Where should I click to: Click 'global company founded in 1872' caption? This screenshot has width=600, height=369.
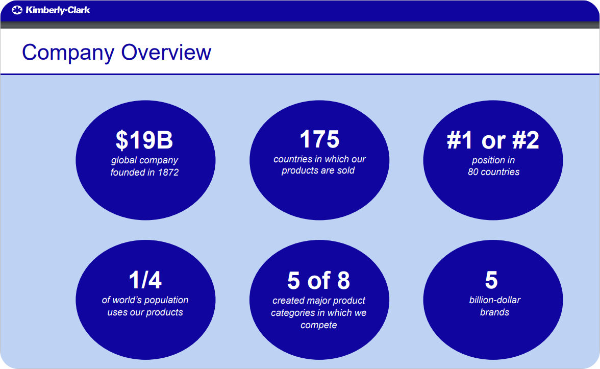pyautogui.click(x=145, y=166)
